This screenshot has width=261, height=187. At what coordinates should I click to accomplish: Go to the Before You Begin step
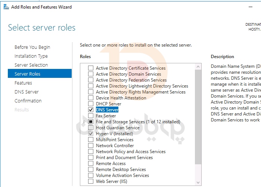tap(32, 47)
